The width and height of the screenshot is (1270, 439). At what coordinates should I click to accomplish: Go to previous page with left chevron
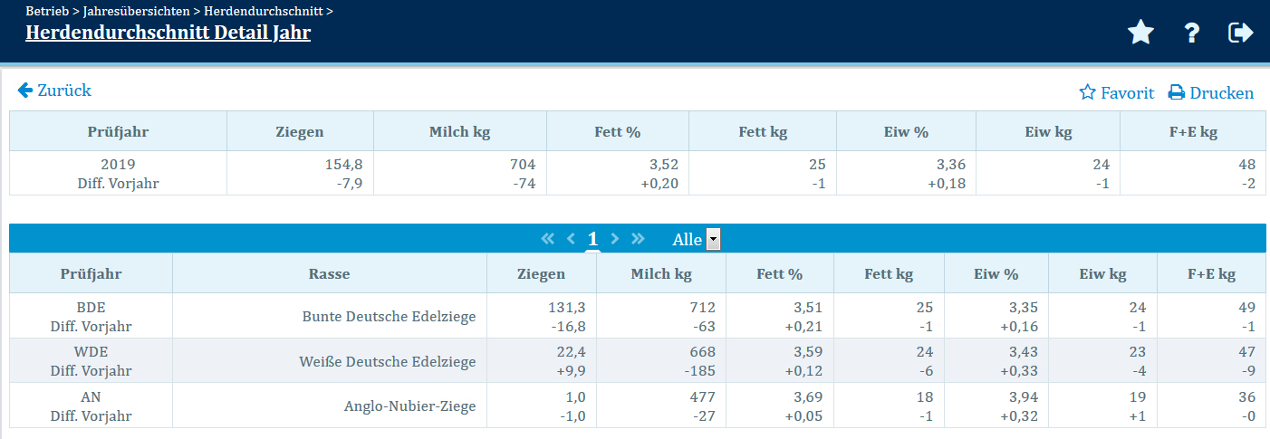pos(571,239)
